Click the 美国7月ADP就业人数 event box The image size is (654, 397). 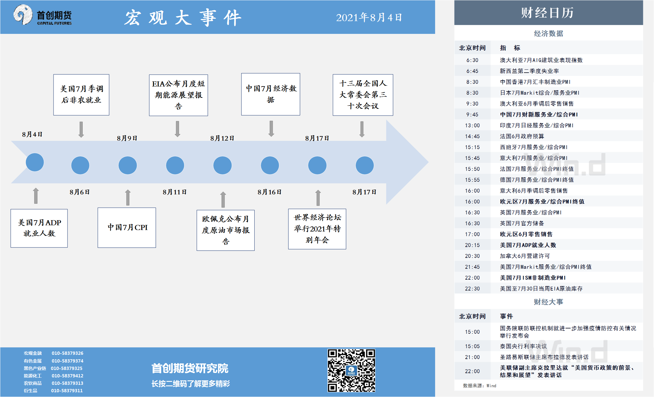(x=39, y=228)
